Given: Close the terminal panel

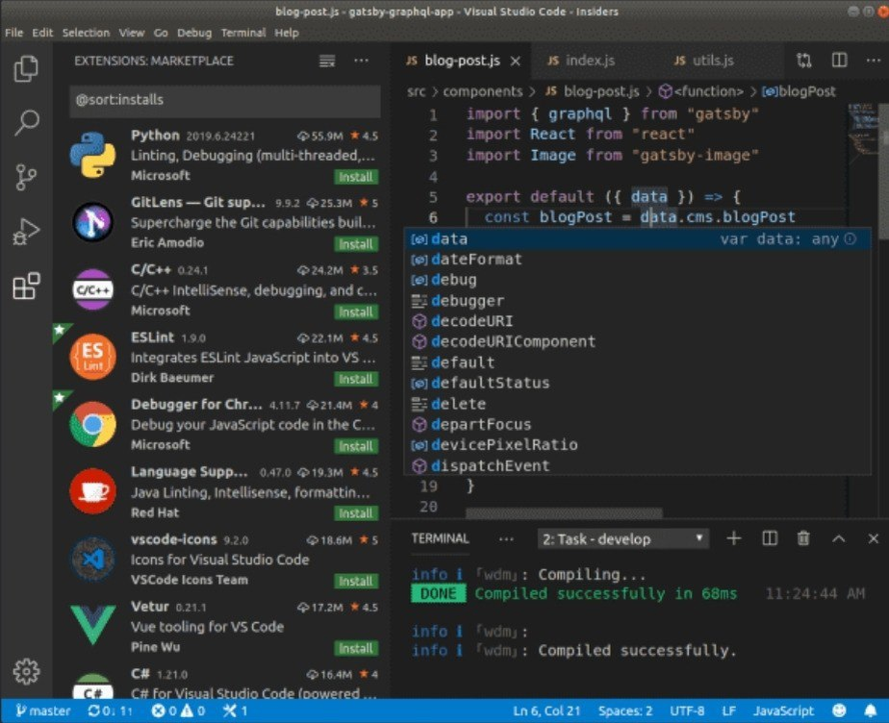Looking at the screenshot, I should point(874,538).
